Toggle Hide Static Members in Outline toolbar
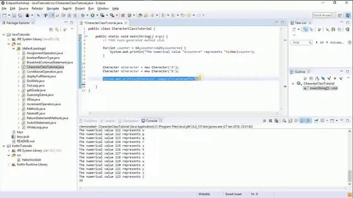Screen dimensions: 353x198 [329, 78]
